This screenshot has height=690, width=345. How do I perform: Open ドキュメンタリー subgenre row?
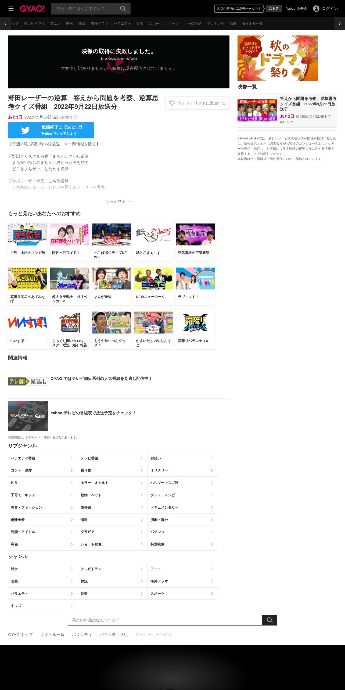click(182, 507)
